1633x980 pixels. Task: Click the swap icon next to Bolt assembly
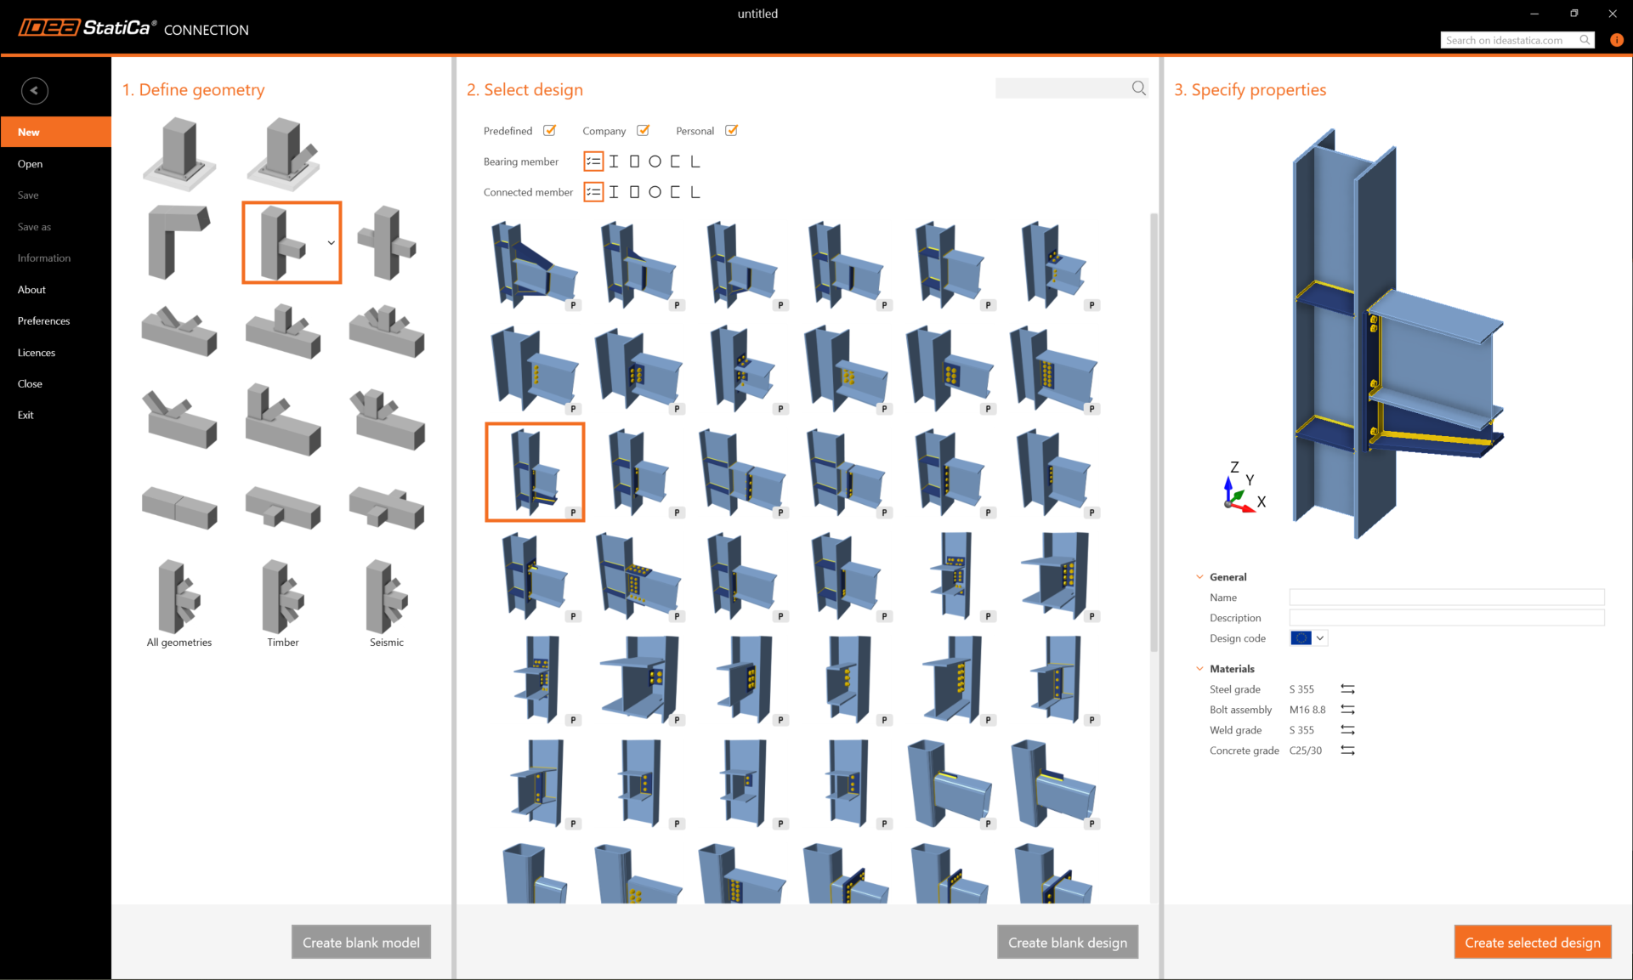pyautogui.click(x=1347, y=710)
